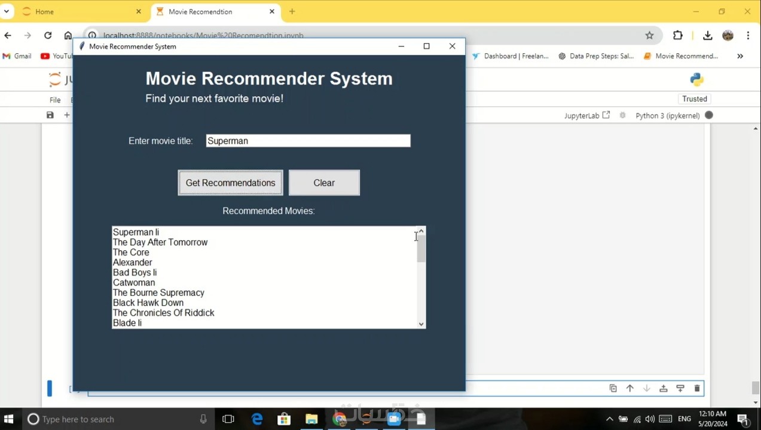
Task: Click the microphone in the search box
Action: [203, 419]
